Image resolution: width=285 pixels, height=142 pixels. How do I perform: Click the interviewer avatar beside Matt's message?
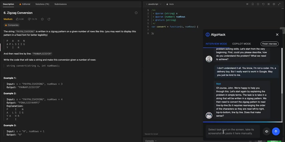(209, 115)
